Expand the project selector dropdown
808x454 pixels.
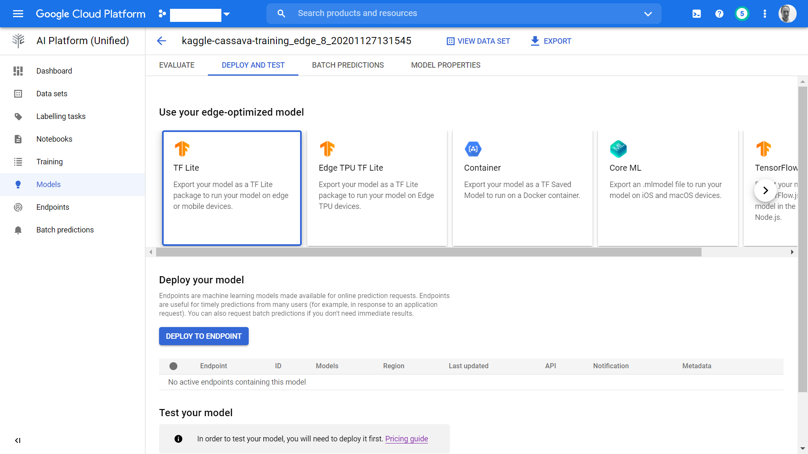click(x=227, y=14)
